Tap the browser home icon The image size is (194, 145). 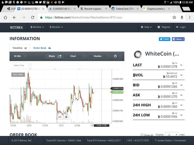[5, 18]
